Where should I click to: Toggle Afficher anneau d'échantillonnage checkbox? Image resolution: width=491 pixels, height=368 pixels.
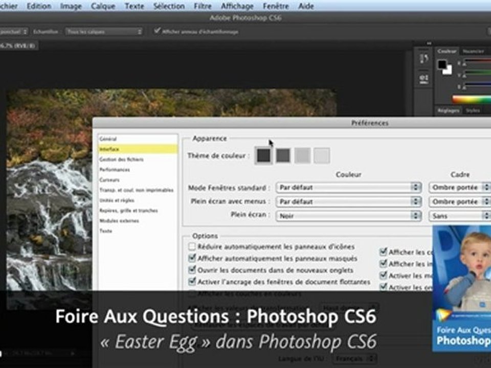[x=157, y=31]
